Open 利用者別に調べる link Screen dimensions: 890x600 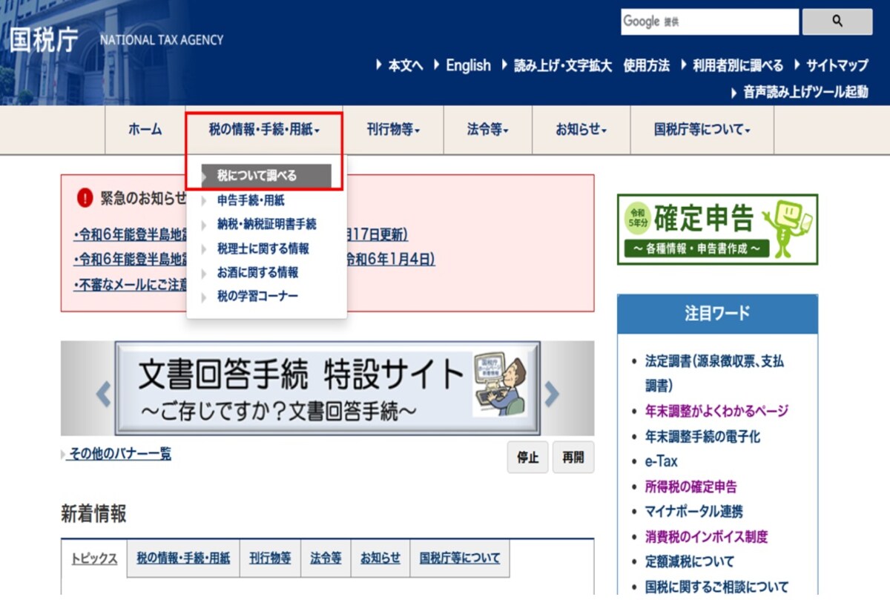pos(738,65)
